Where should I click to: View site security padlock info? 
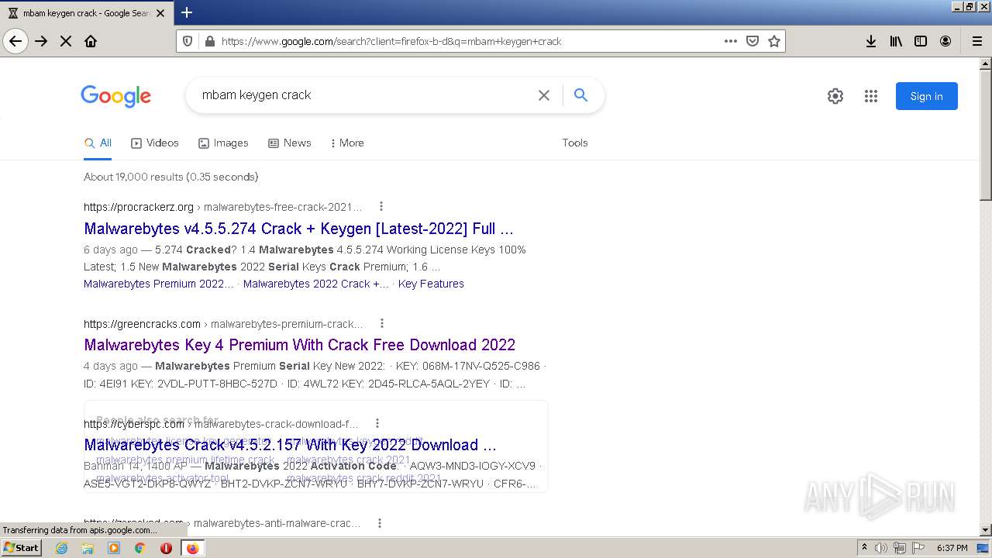pos(208,41)
